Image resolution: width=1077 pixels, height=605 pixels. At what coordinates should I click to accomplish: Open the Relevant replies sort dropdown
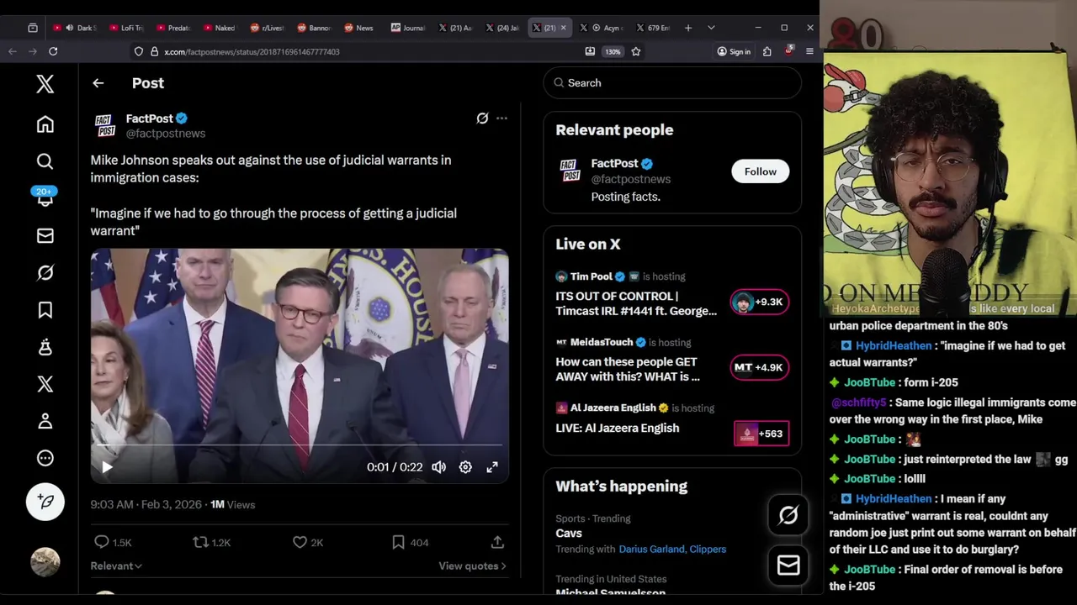[116, 566]
